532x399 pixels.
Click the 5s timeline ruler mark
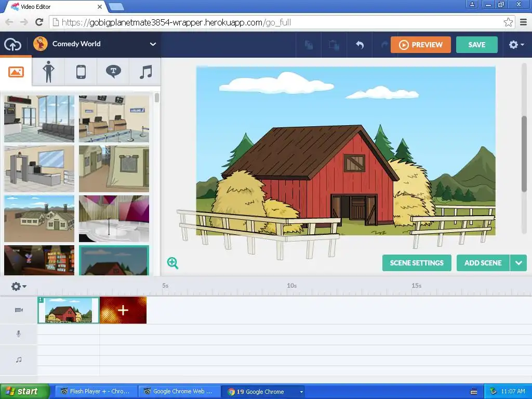pyautogui.click(x=165, y=286)
